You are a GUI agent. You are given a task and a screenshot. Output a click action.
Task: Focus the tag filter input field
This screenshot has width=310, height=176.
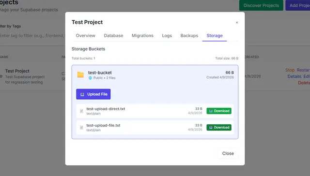pos(32,35)
